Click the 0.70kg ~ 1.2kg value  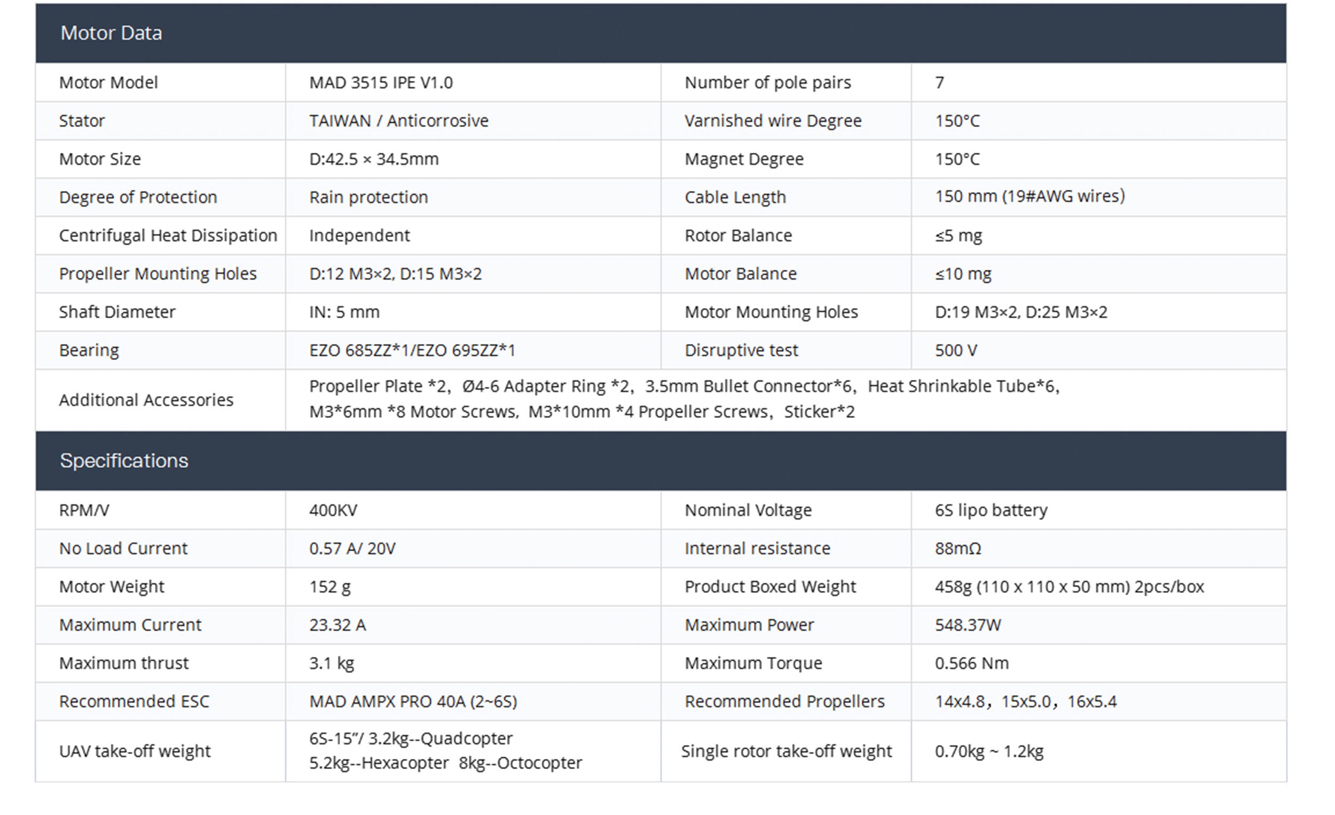click(989, 751)
